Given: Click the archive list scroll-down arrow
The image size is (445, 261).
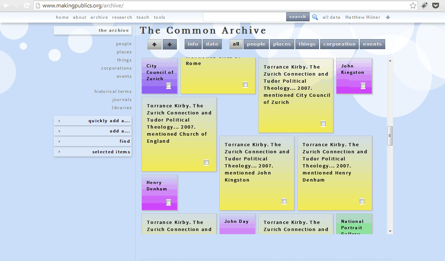Looking at the screenshot, I should pos(390,231).
